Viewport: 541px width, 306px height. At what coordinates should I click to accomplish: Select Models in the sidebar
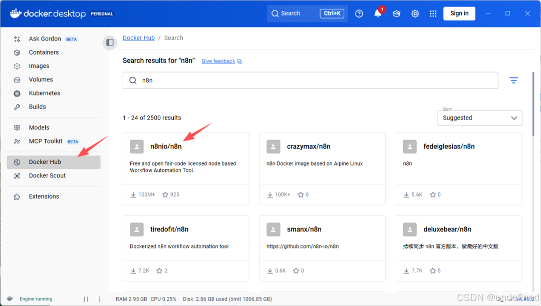pyautogui.click(x=54, y=127)
